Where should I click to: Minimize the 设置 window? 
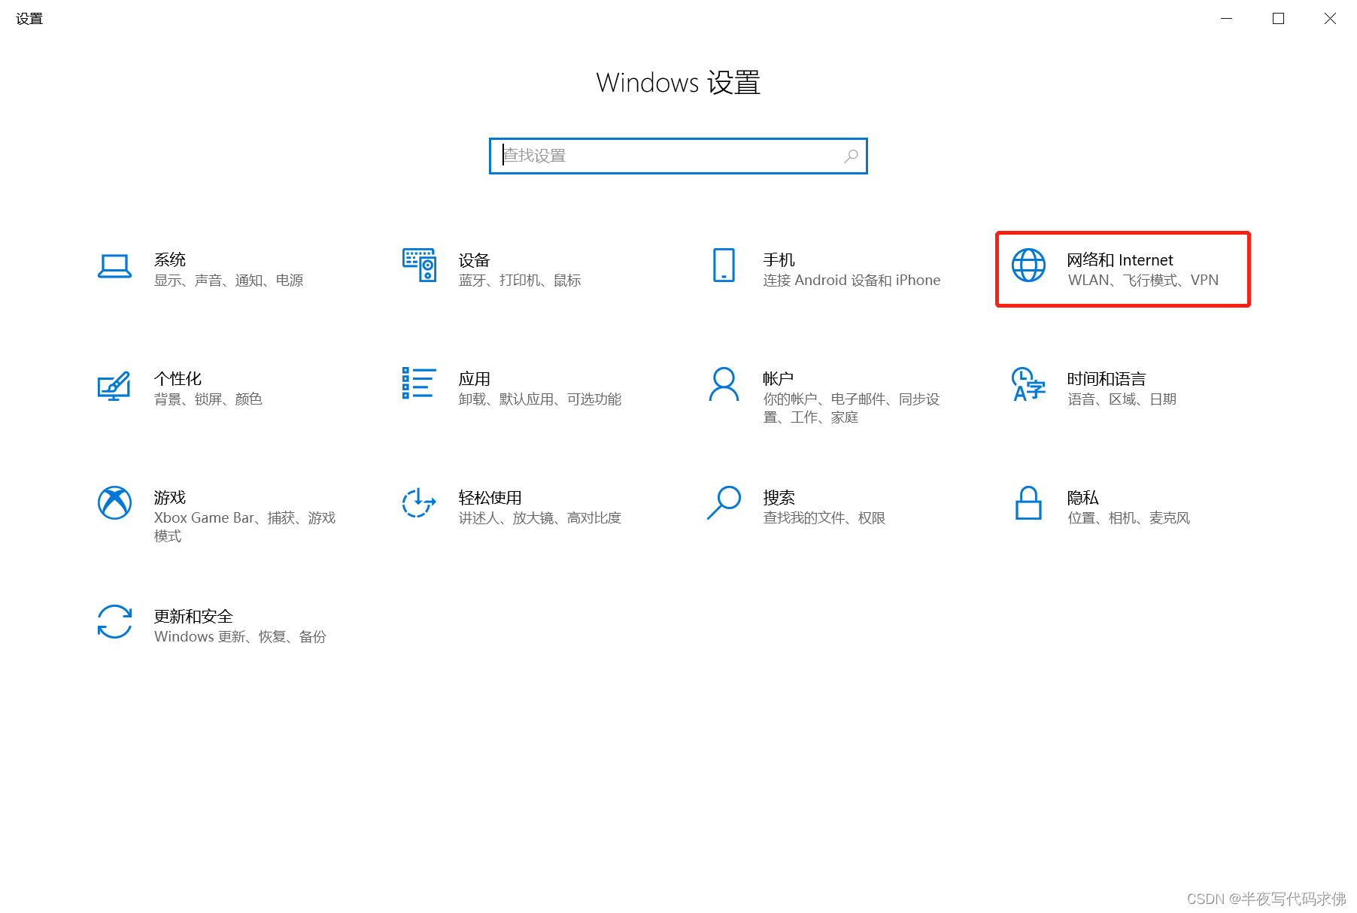click(1226, 18)
